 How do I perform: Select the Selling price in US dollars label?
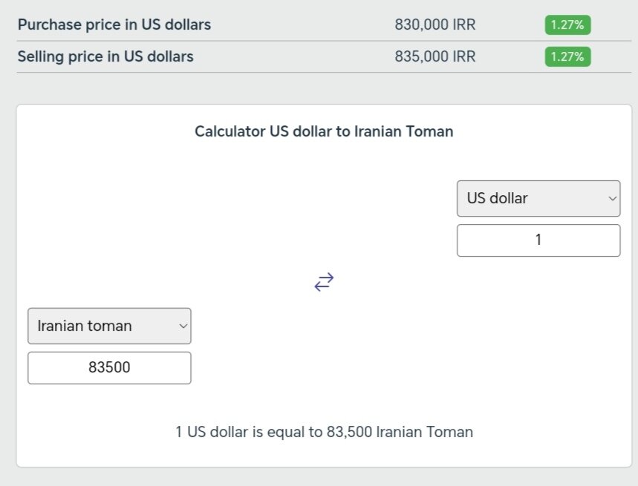coord(105,56)
